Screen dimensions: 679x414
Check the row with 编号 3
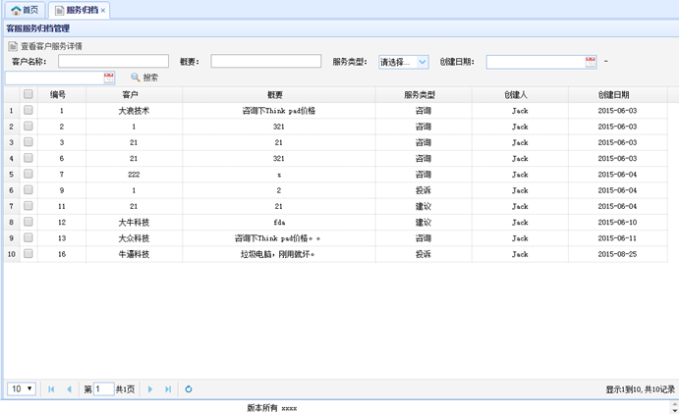(28, 142)
